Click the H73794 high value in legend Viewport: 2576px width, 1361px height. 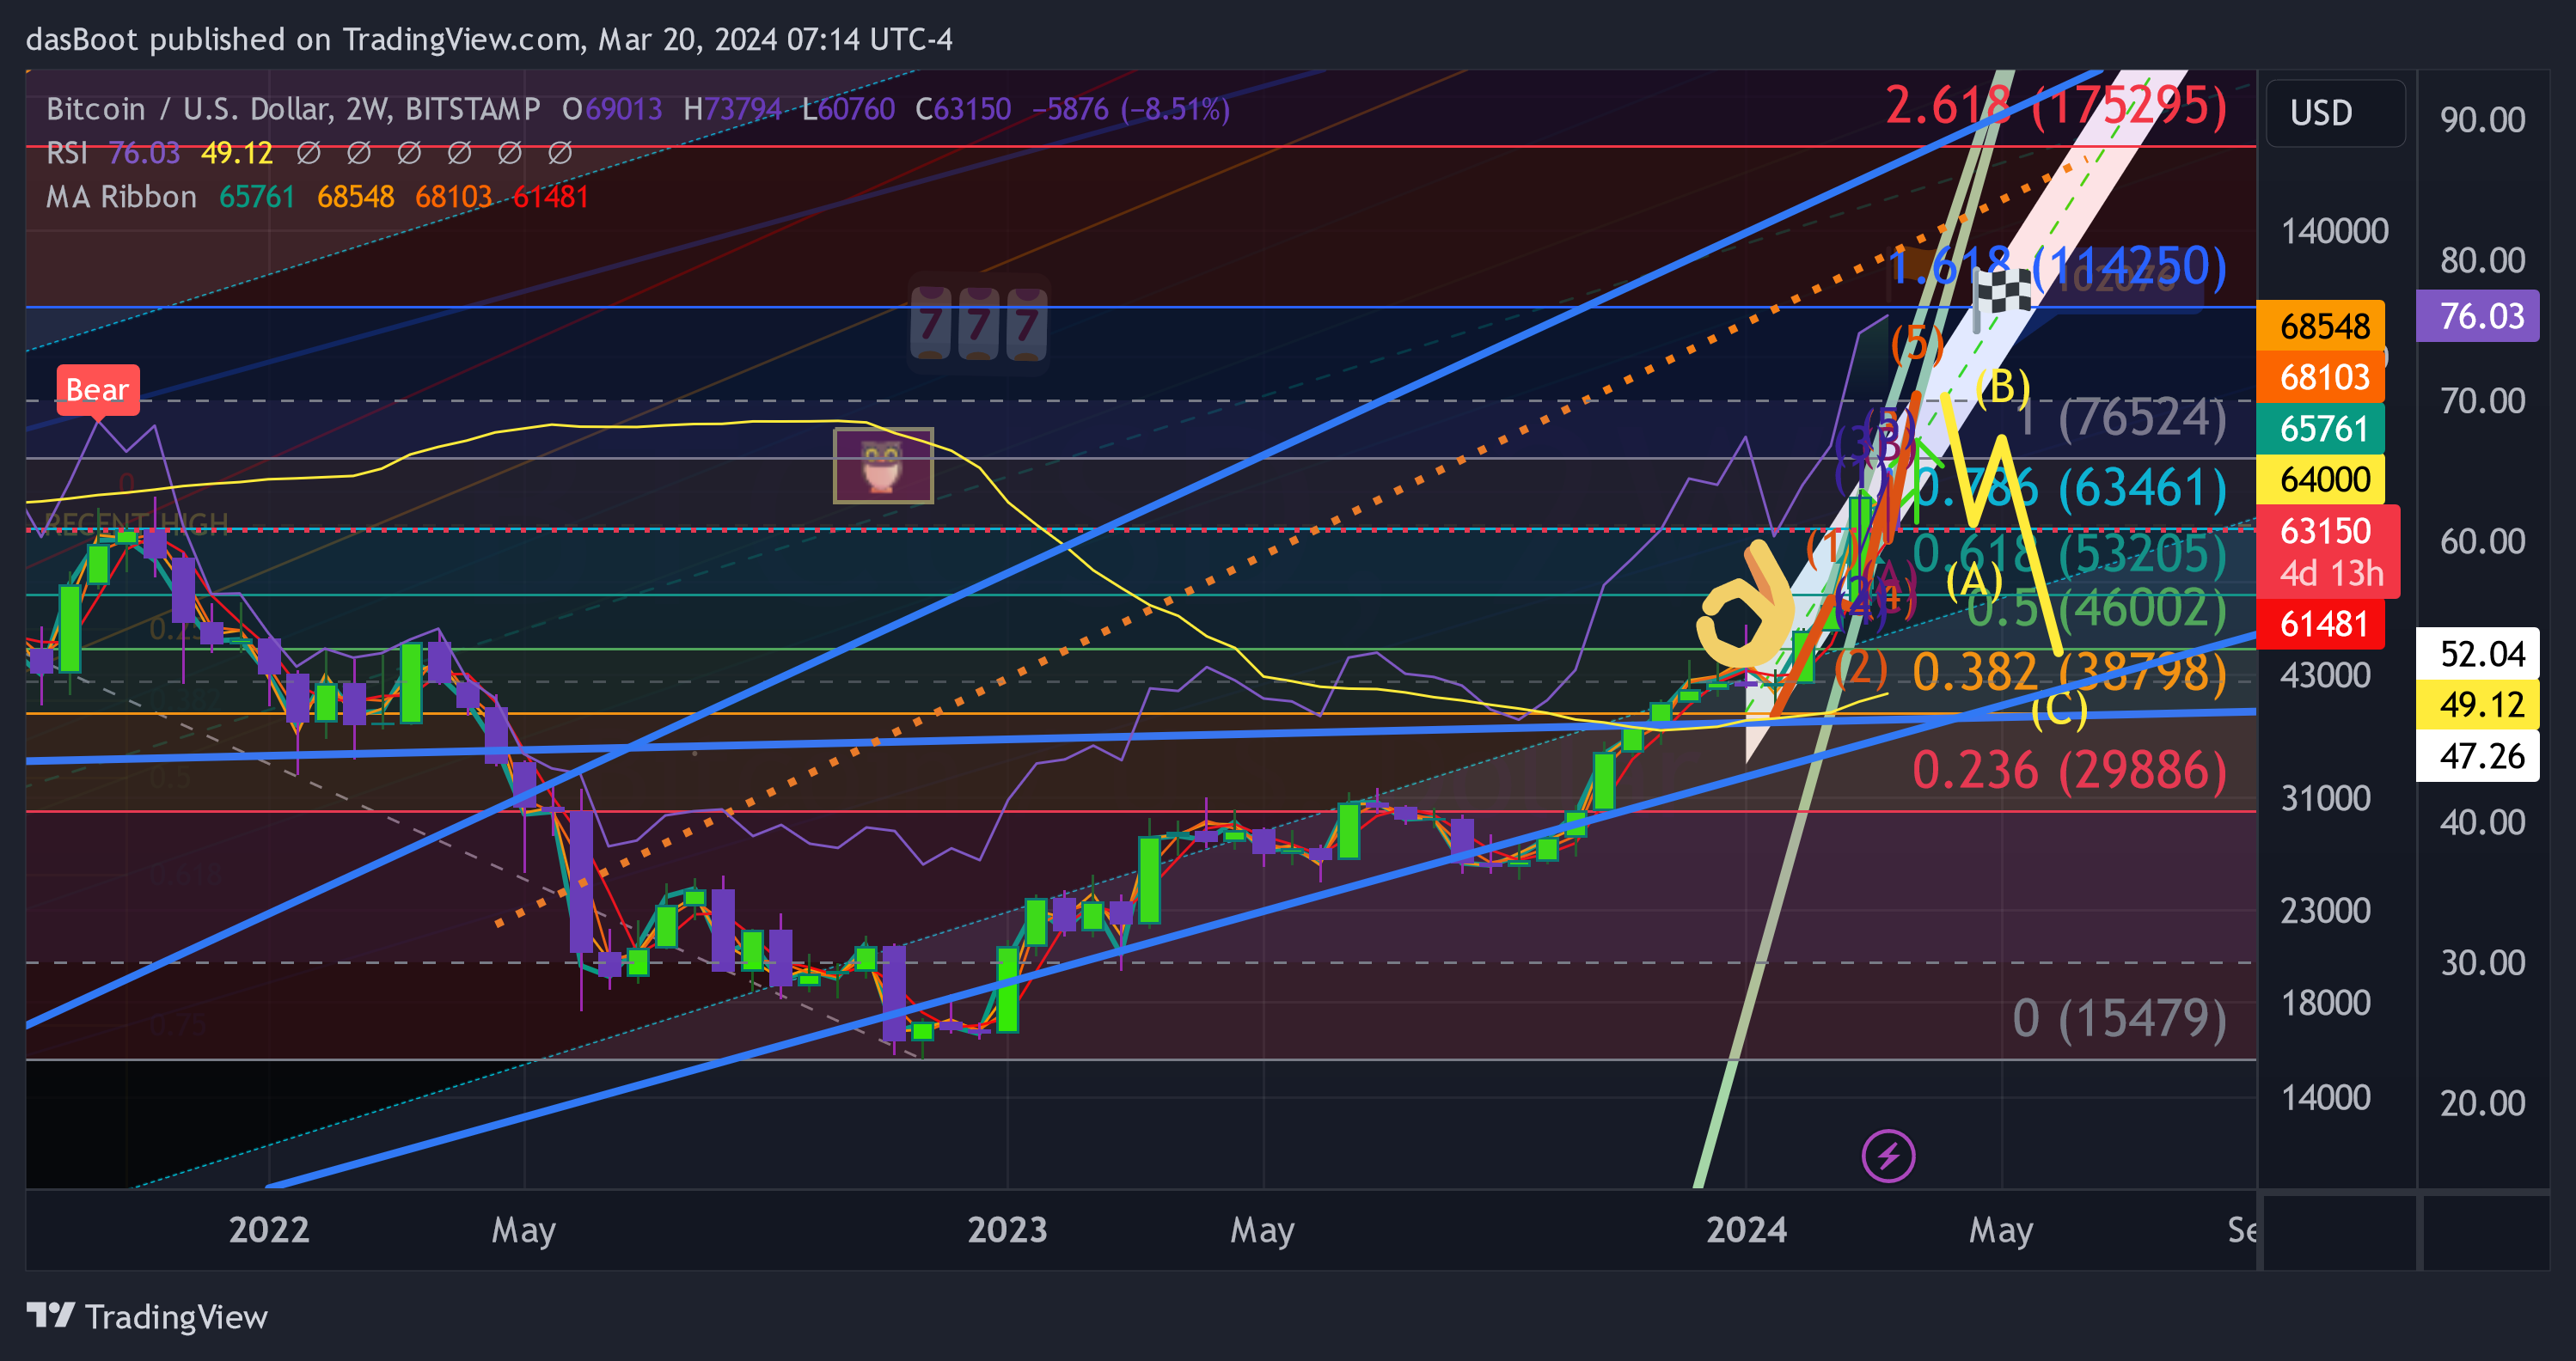pos(732,108)
